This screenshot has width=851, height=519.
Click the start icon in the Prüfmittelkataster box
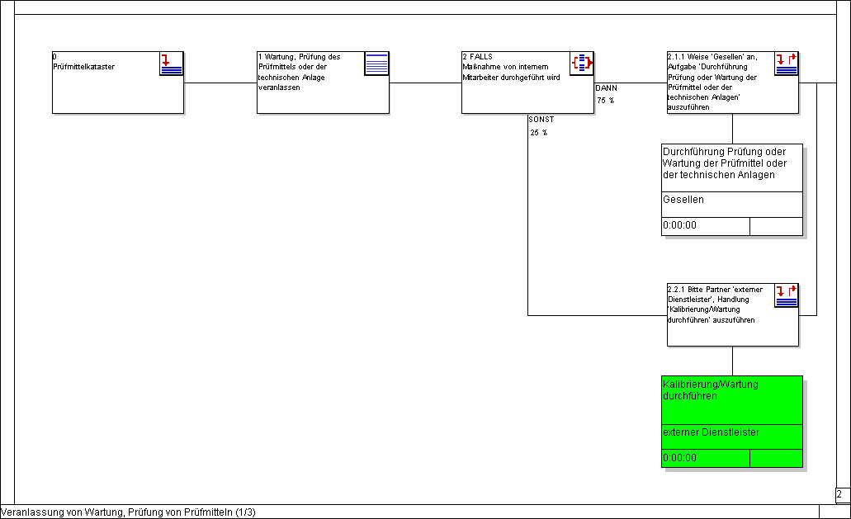point(171,64)
